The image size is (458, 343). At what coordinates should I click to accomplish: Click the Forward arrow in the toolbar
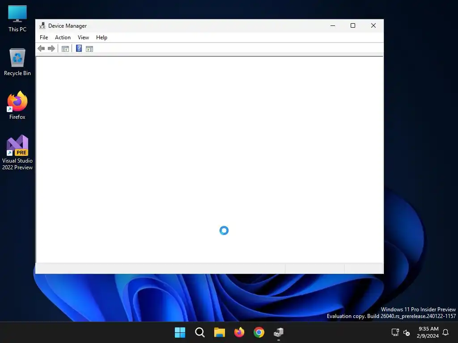click(51, 48)
